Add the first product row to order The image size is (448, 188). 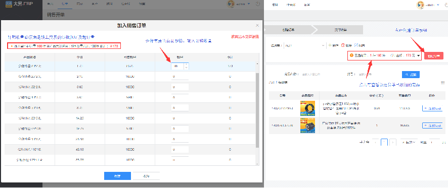432,108
